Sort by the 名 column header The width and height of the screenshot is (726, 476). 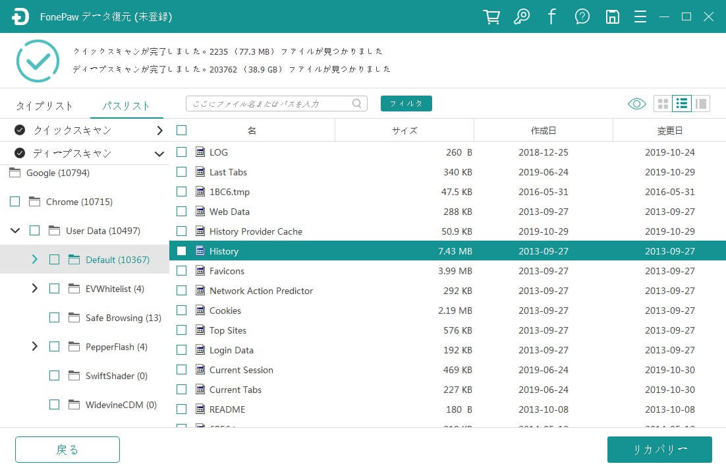point(252,131)
